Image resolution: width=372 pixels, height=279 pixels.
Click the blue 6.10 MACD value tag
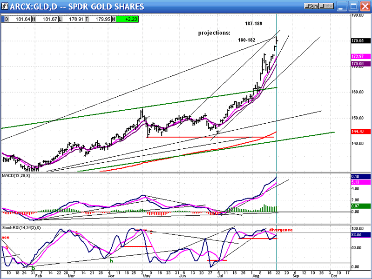click(360, 178)
